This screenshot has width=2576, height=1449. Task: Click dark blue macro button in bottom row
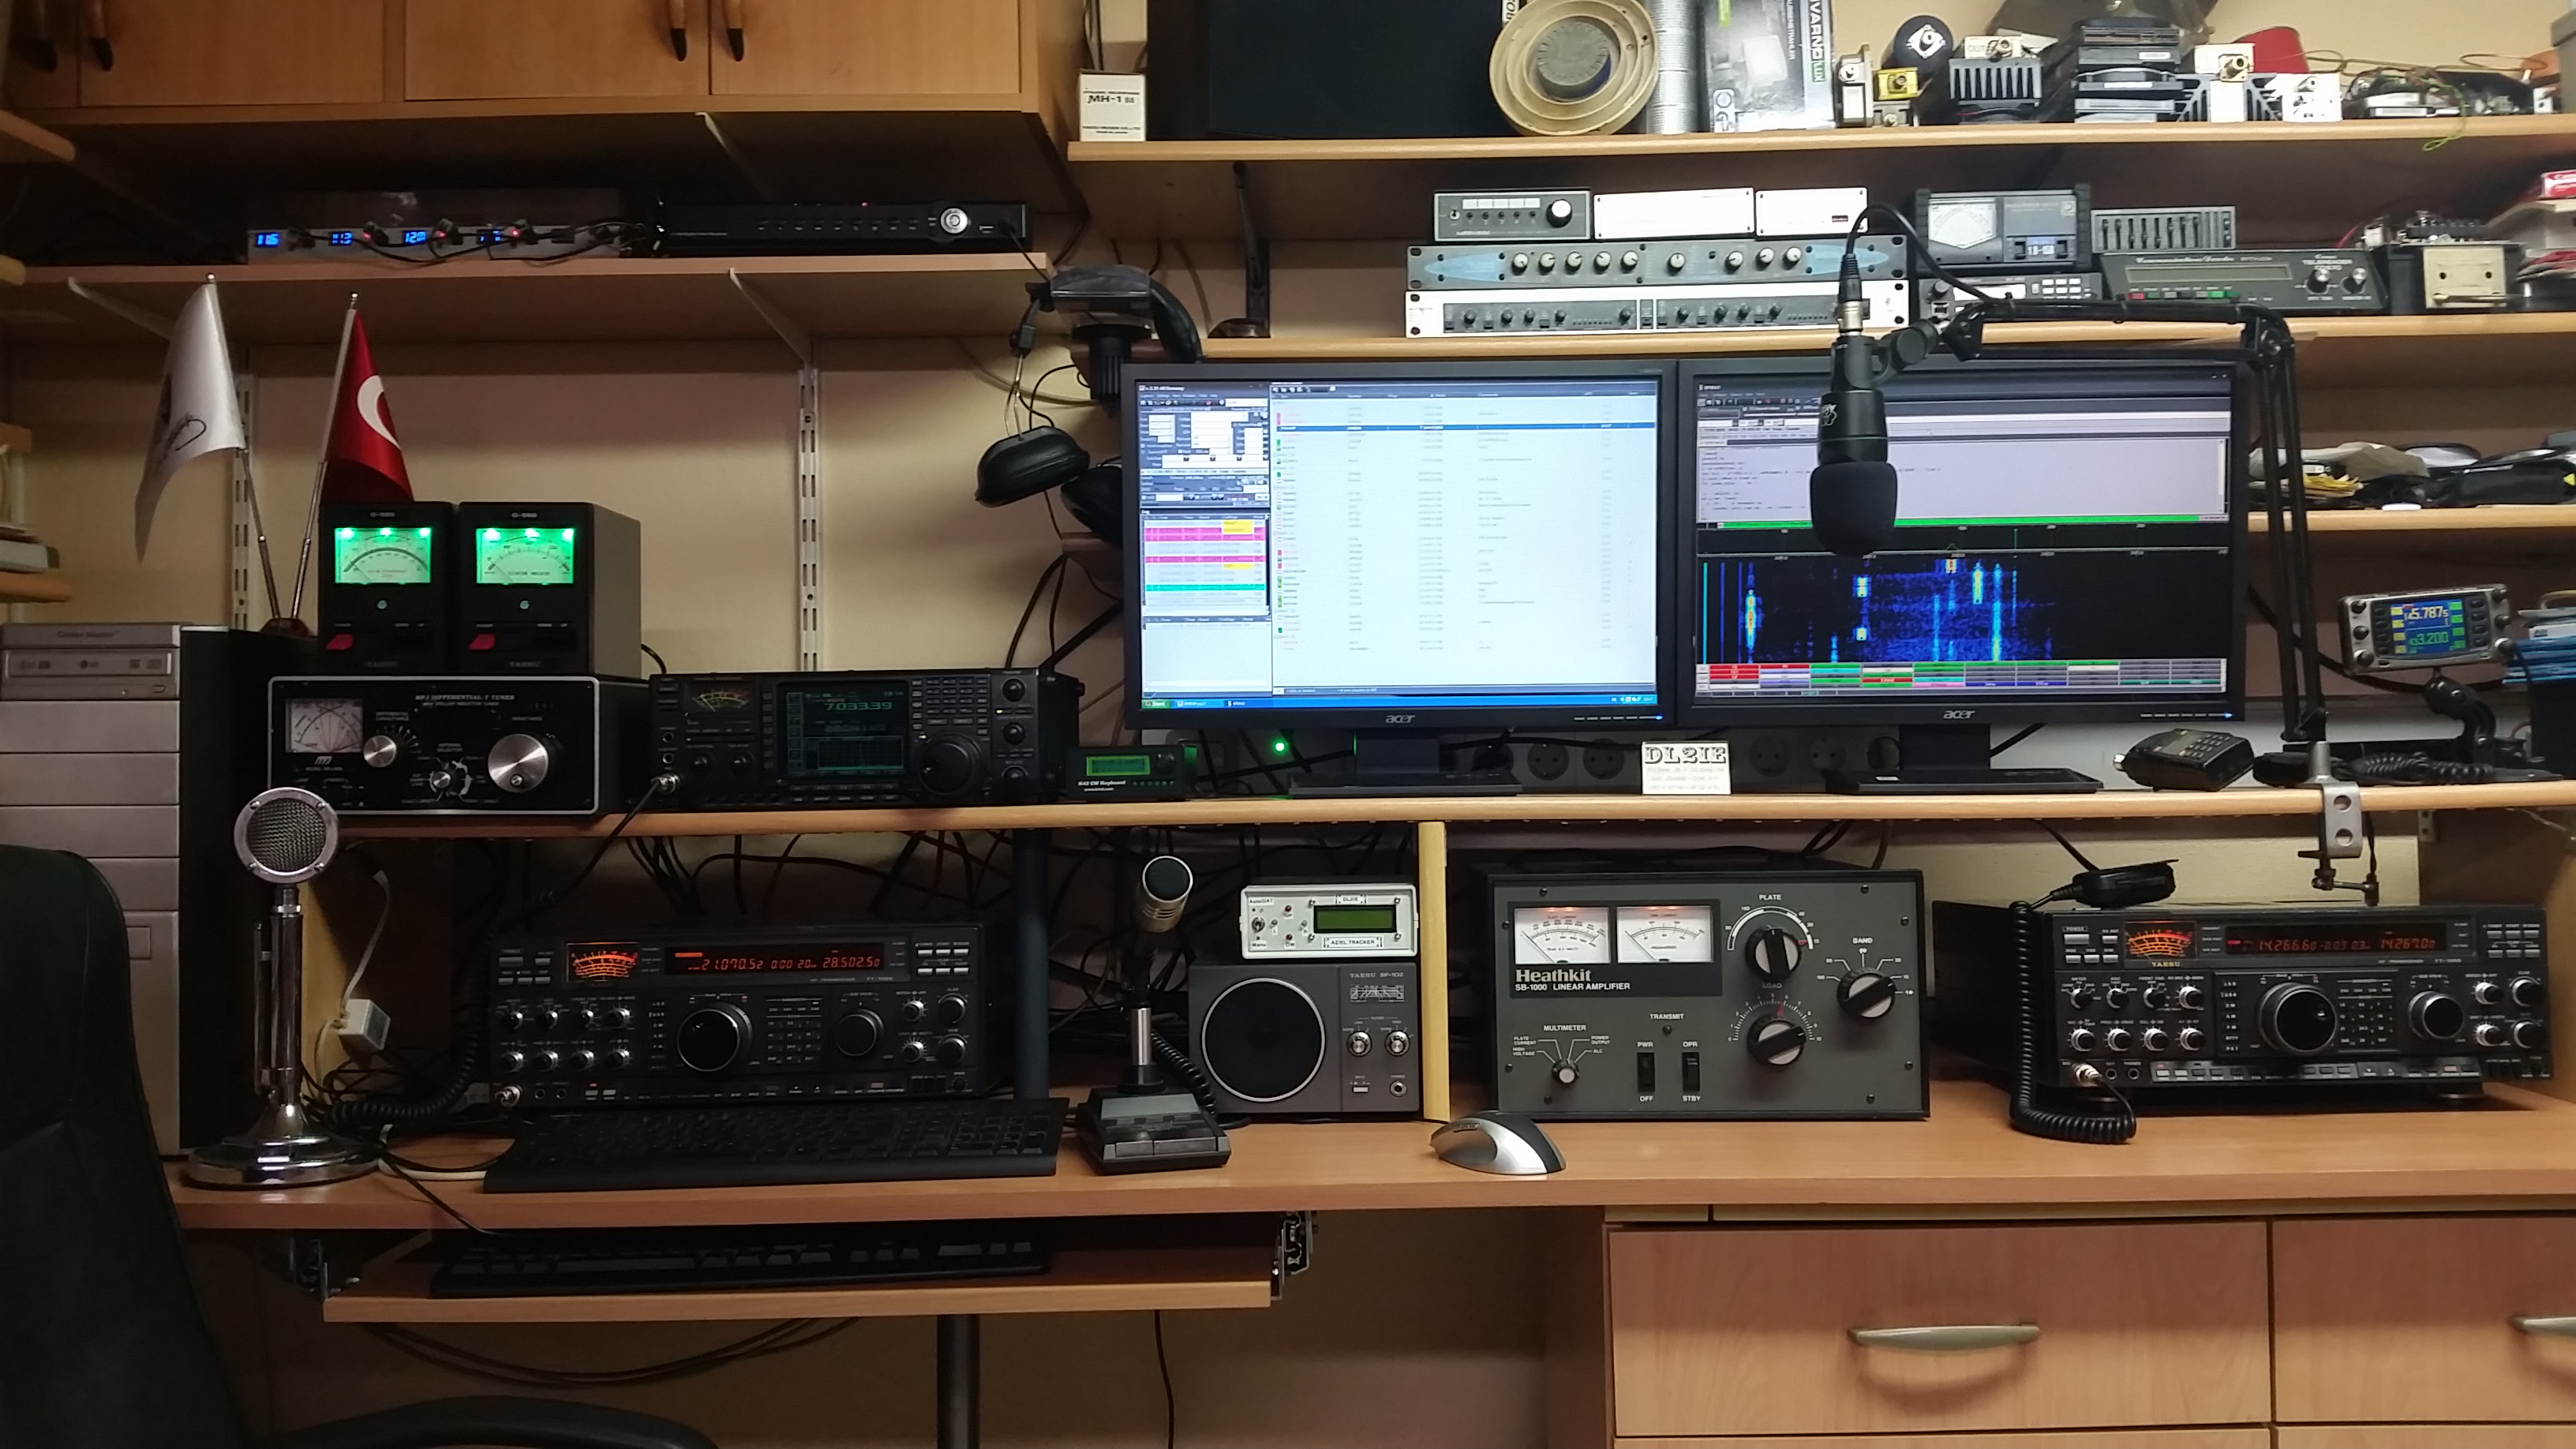1990,684
